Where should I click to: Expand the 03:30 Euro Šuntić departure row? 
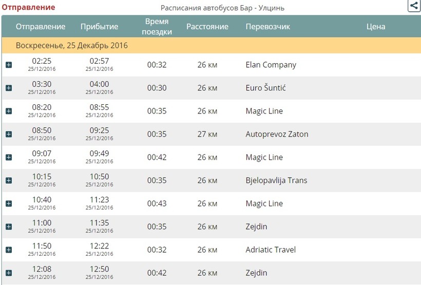9,88
